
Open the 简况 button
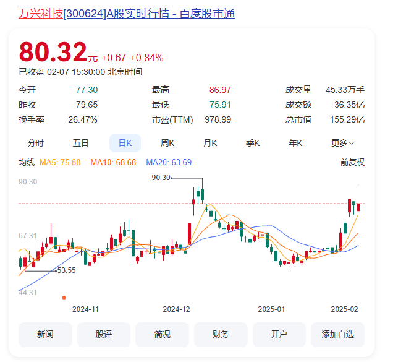click(x=162, y=335)
